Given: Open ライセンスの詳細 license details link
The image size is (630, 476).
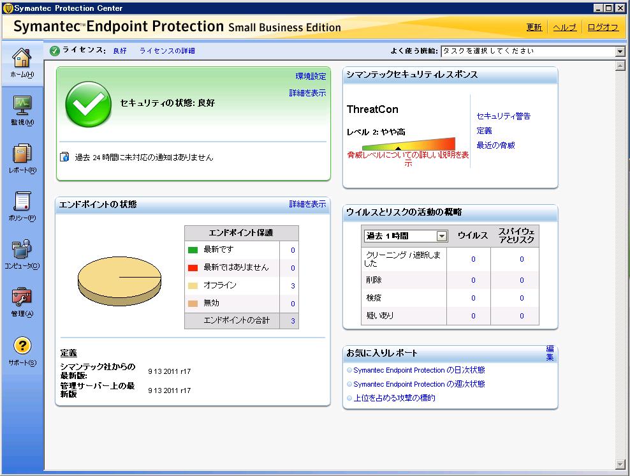Looking at the screenshot, I should [167, 50].
